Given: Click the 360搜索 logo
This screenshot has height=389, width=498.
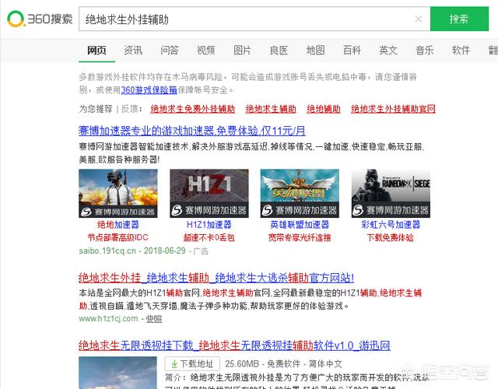Looking at the screenshot, I should pyautogui.click(x=40, y=19).
